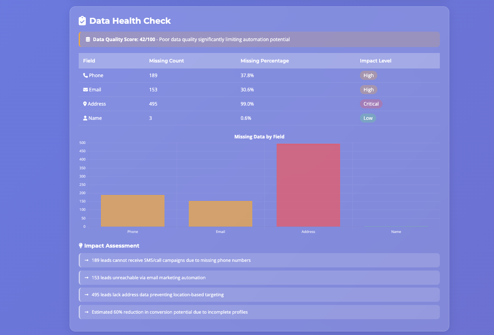Expand the location-based targeting impact entry
This screenshot has height=335, width=494.
pyautogui.click(x=259, y=295)
